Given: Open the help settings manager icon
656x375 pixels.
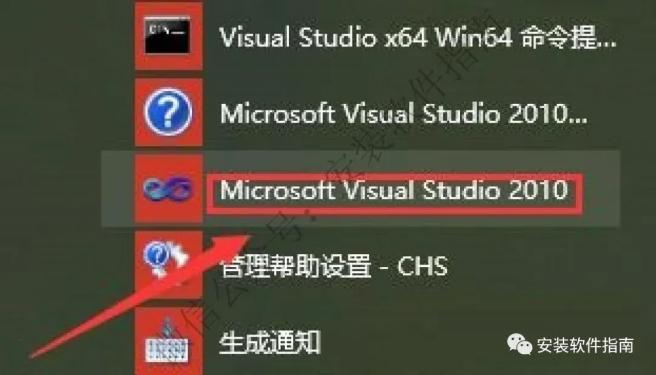Looking at the screenshot, I should click(166, 258).
